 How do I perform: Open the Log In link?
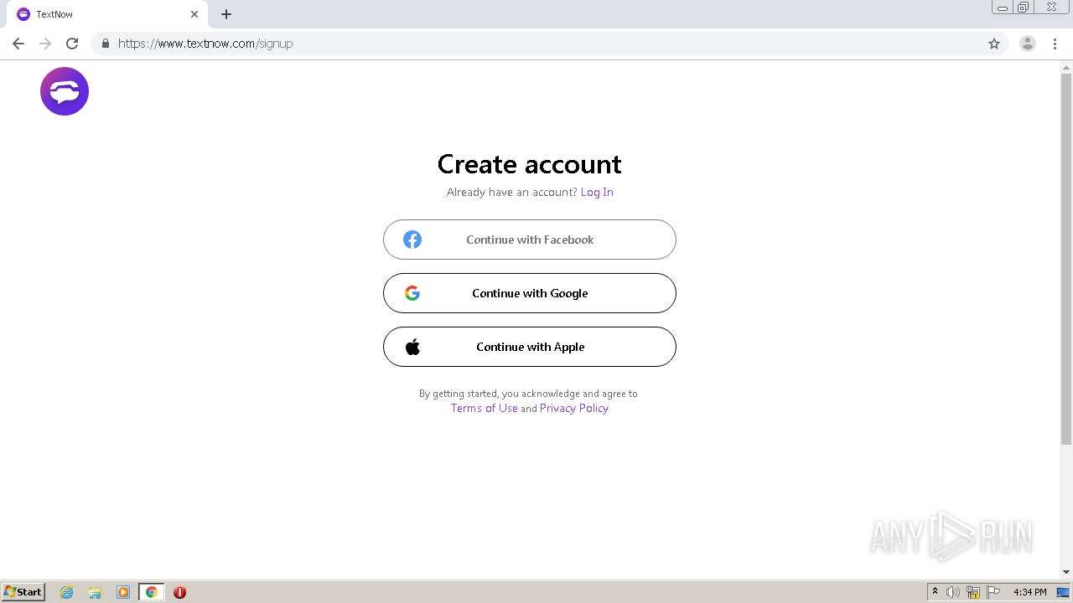pos(597,192)
